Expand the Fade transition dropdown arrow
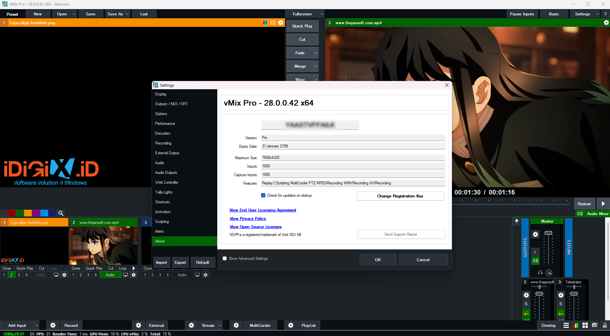The height and width of the screenshot is (336, 610). [316, 53]
